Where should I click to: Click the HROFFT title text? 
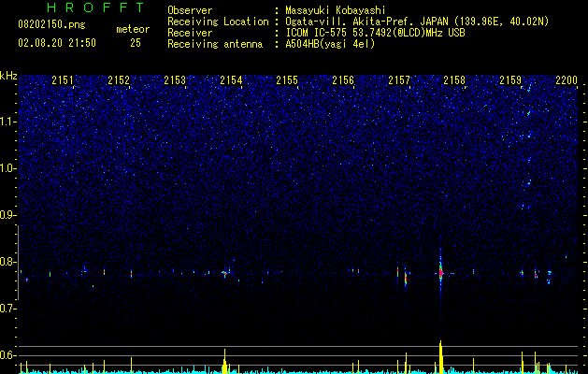click(96, 7)
